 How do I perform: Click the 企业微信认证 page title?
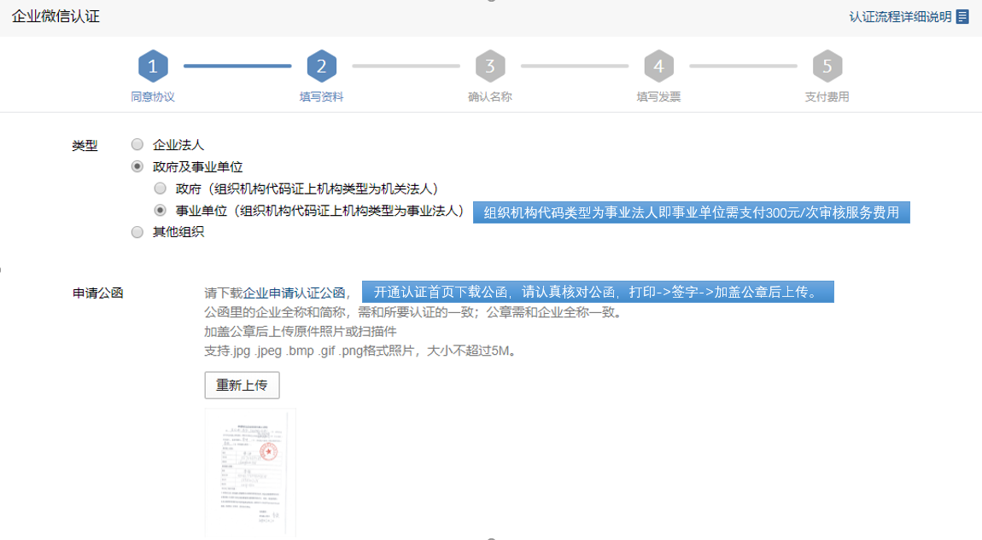click(56, 16)
